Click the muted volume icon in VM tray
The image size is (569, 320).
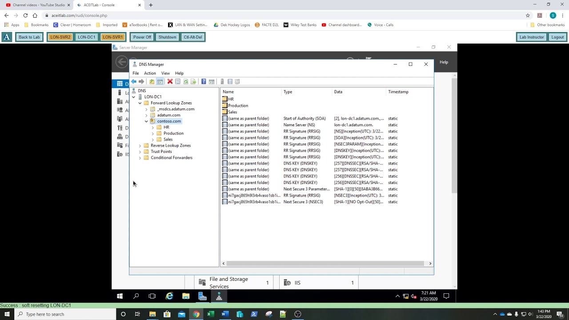[x=413, y=296]
